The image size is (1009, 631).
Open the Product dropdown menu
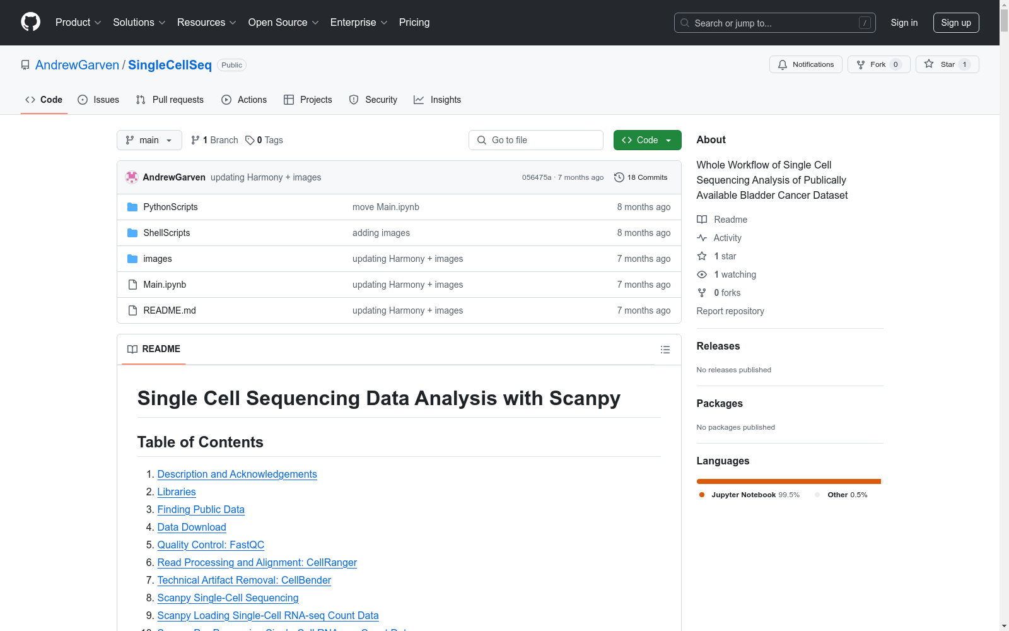[78, 23]
